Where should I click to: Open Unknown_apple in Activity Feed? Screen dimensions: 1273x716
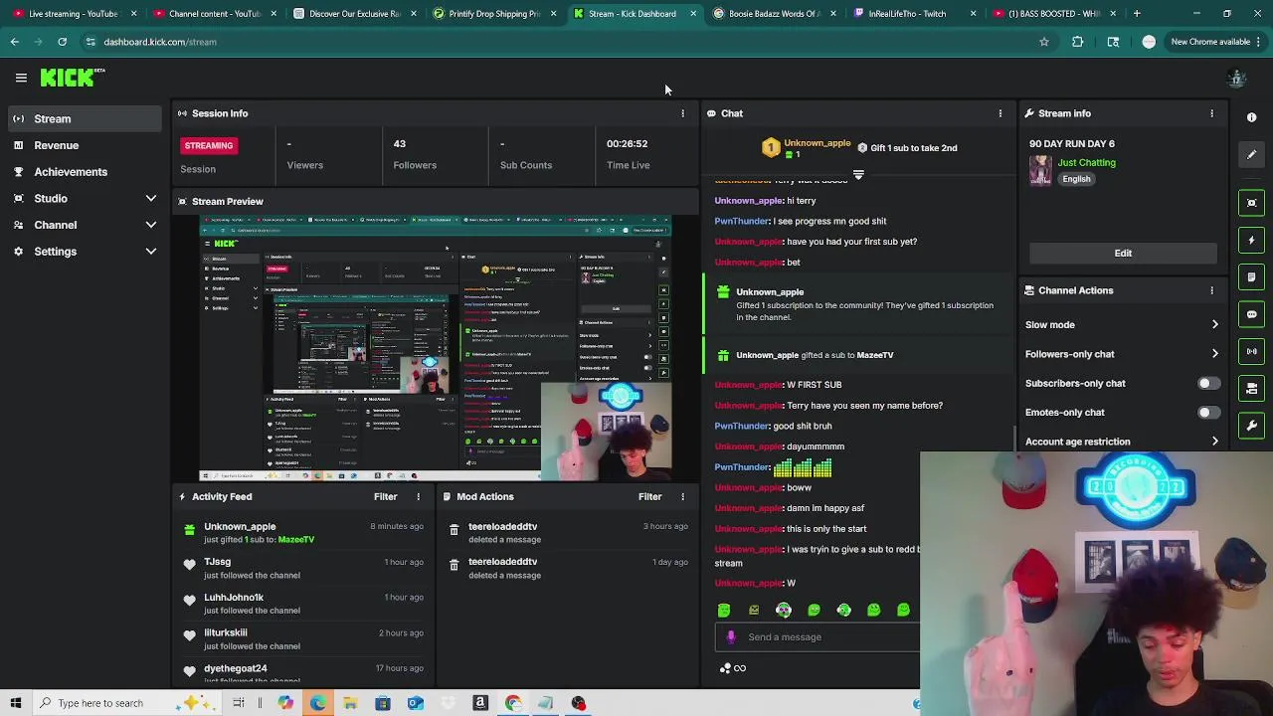(x=240, y=526)
